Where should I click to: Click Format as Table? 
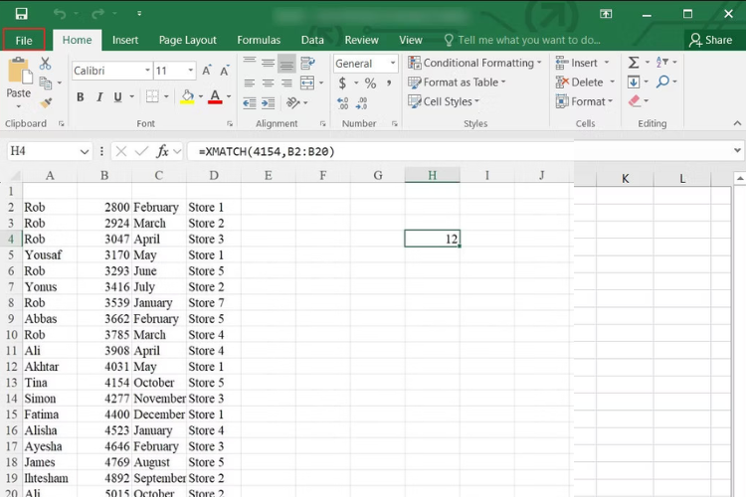point(457,83)
